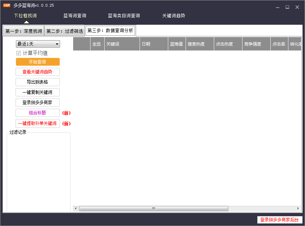Viewport: 305px width, 226px height.
Task: Sort by 关键词 column header
Action: [x=122, y=44]
